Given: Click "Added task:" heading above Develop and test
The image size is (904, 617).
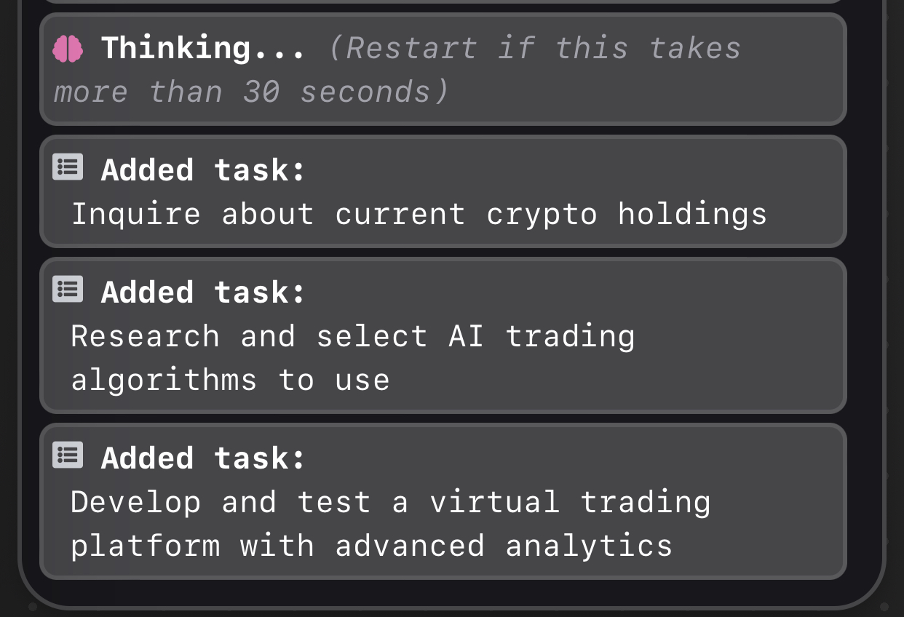Looking at the screenshot, I should [x=203, y=458].
